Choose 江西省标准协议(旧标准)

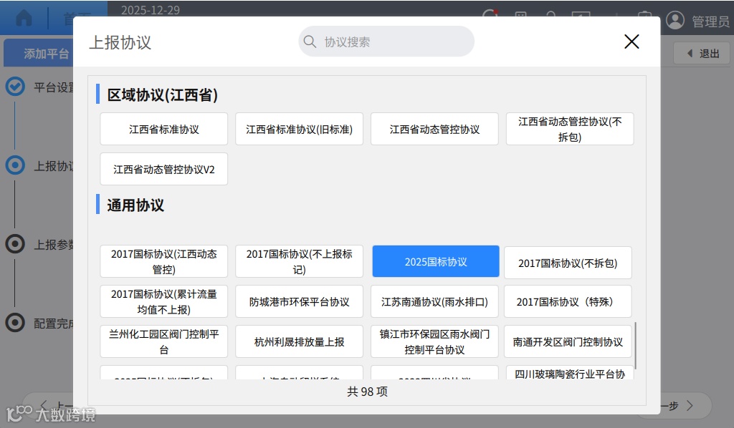[299, 129]
